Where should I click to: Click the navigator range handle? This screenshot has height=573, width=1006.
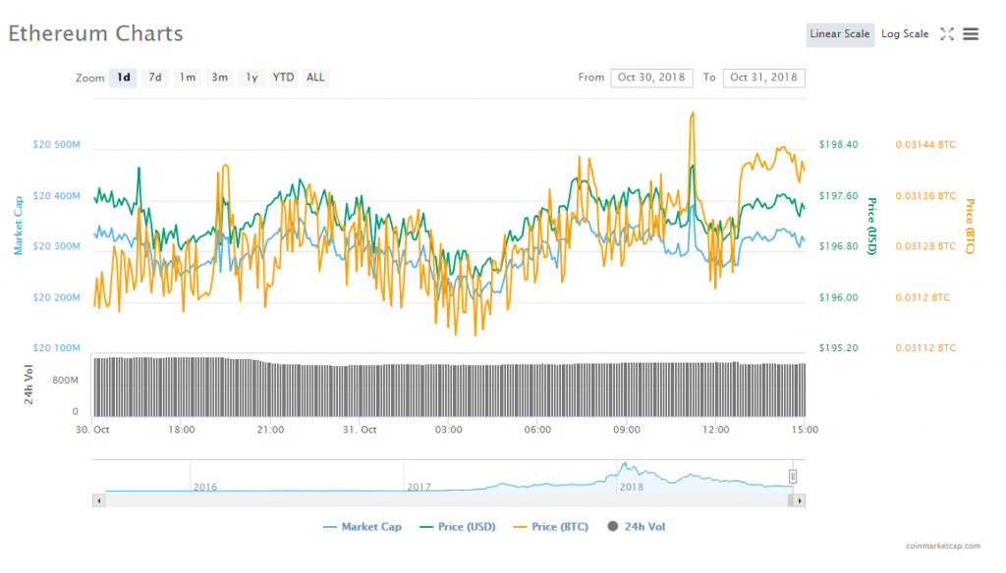coord(793,477)
